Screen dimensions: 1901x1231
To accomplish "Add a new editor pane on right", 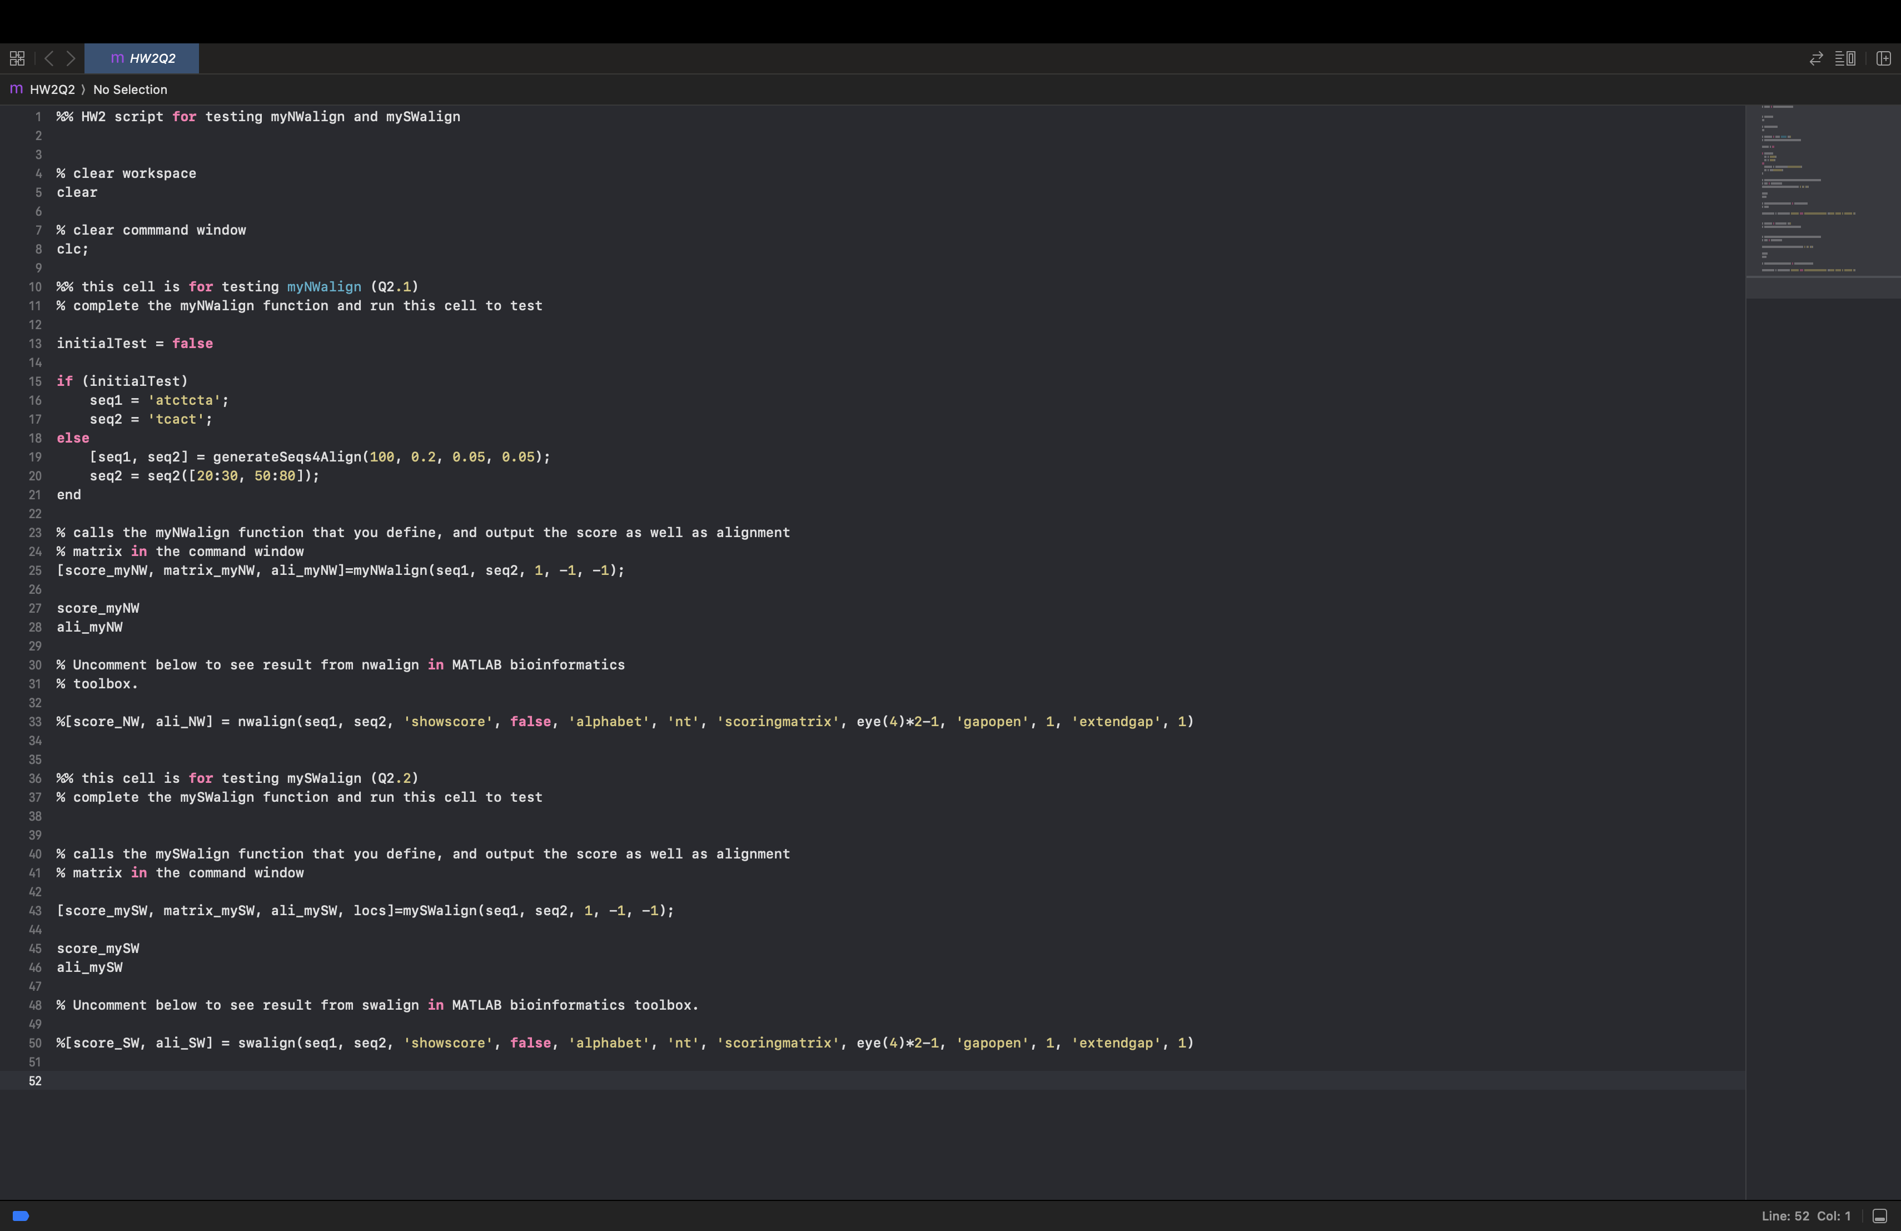I will tap(1883, 58).
